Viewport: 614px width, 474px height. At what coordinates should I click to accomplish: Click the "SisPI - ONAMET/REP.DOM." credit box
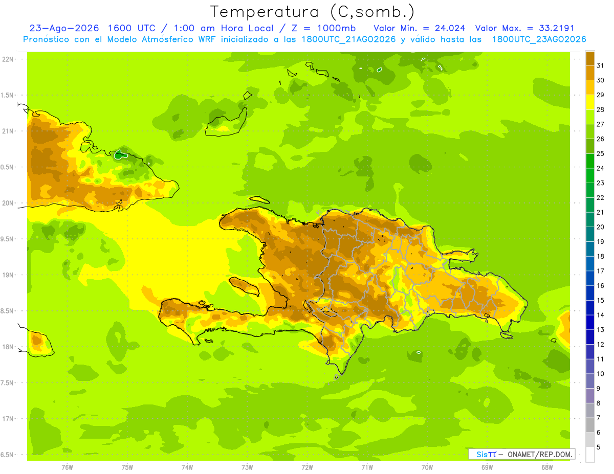pyautogui.click(x=521, y=454)
